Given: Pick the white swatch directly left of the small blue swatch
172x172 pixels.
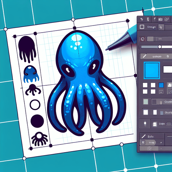Looking at the screenshot, I should (x=153, y=85).
